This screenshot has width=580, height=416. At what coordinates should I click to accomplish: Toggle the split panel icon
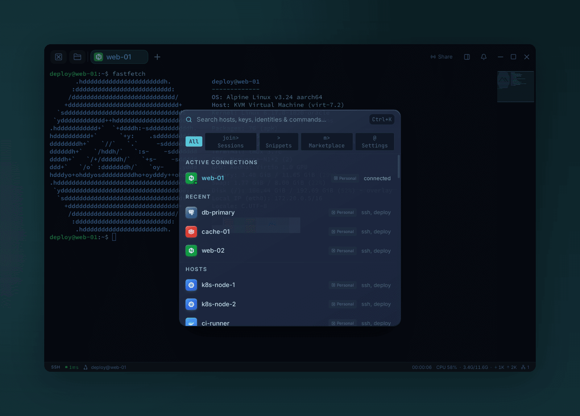coord(467,57)
